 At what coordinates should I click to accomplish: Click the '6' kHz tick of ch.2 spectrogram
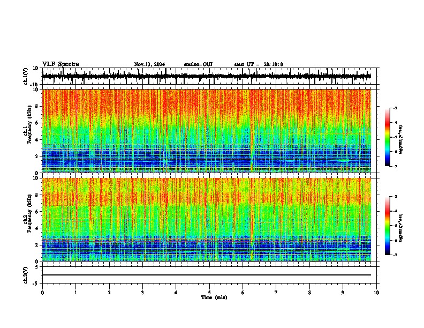coord(37,212)
